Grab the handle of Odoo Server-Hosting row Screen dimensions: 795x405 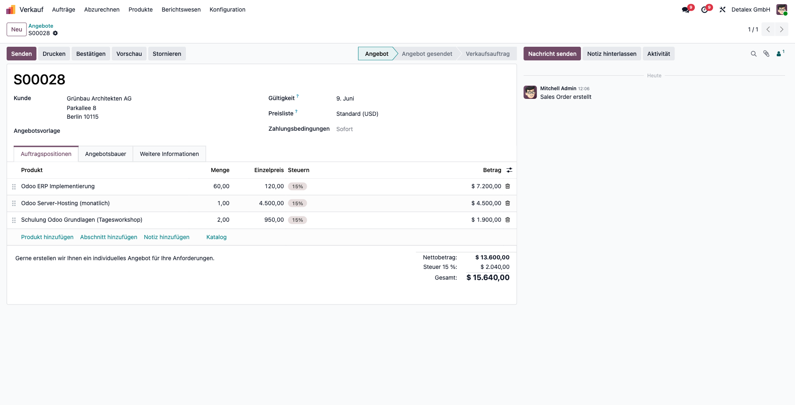pyautogui.click(x=14, y=204)
